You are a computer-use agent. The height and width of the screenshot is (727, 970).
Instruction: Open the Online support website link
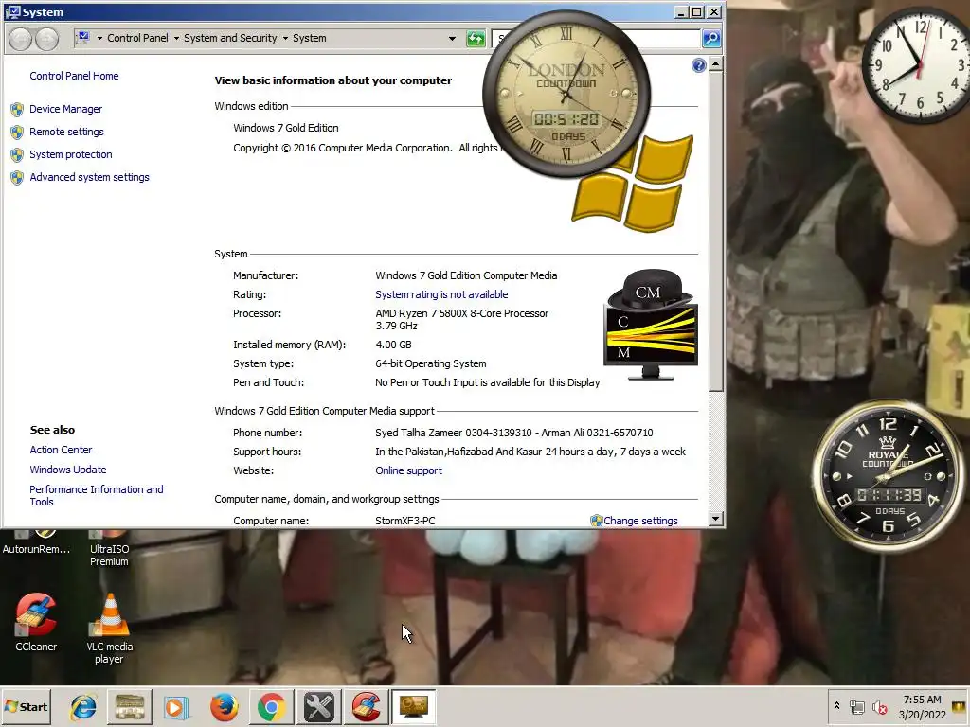(408, 470)
